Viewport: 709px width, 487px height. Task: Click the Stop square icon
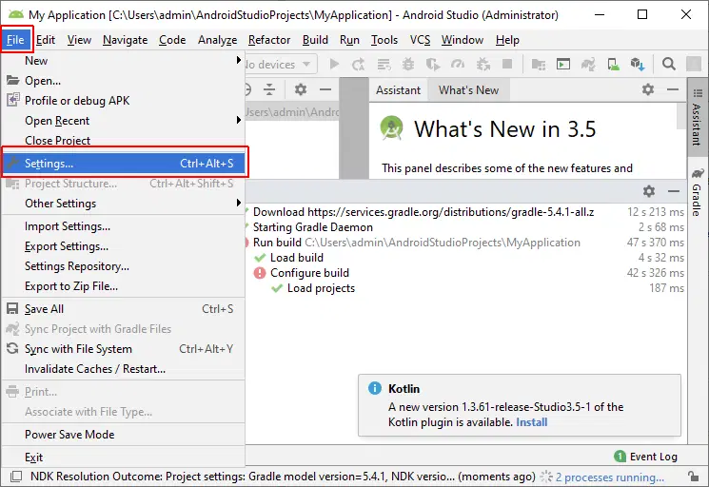coord(507,64)
